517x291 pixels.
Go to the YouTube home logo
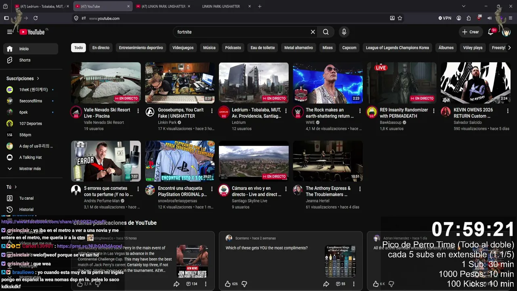[x=32, y=32]
